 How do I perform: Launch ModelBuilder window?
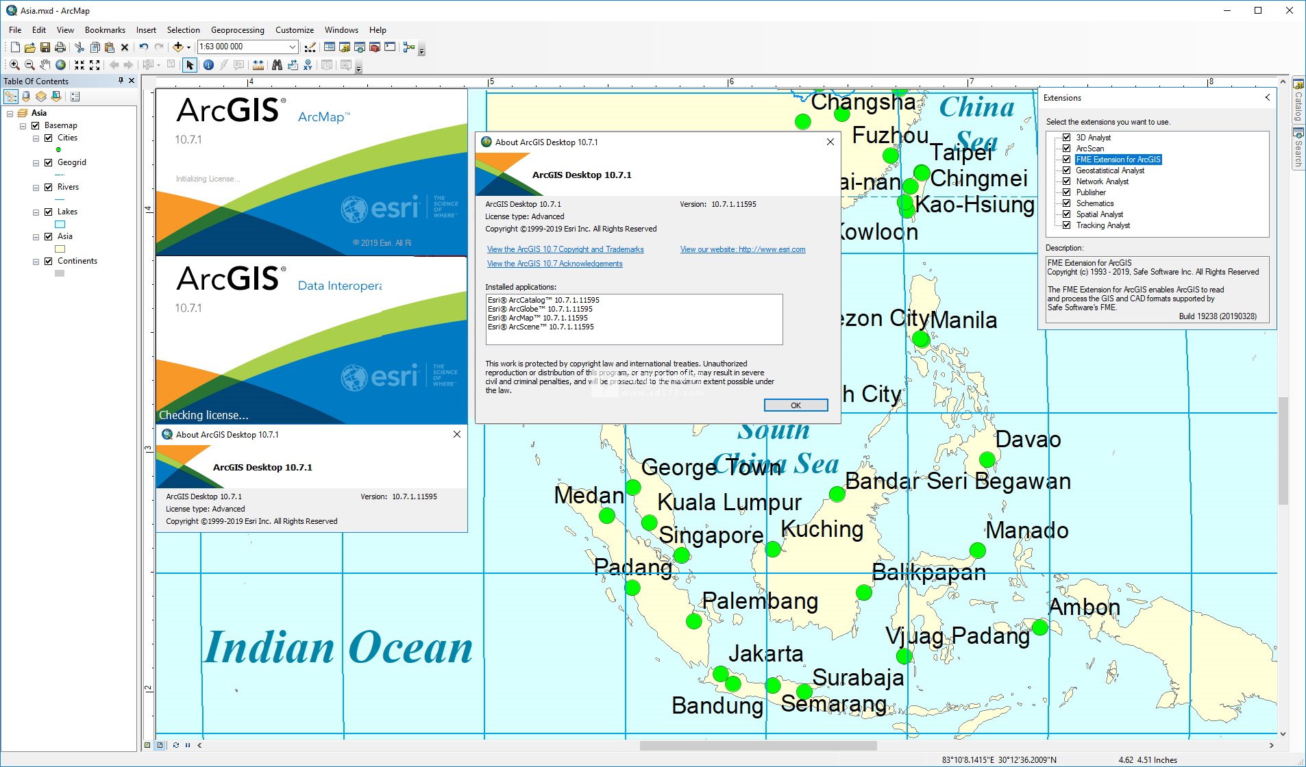(x=409, y=47)
